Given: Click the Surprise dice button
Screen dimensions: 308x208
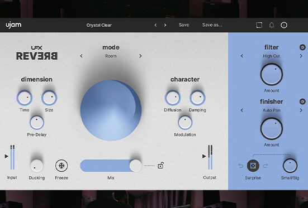Looking at the screenshot, I should tap(253, 166).
